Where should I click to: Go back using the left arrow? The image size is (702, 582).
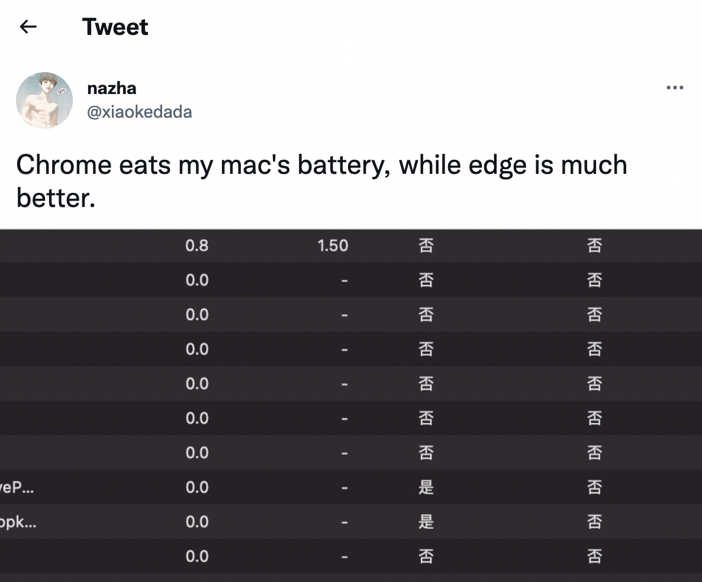click(28, 27)
